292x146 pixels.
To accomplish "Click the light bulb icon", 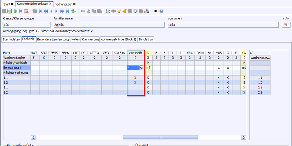I will 119,11.
